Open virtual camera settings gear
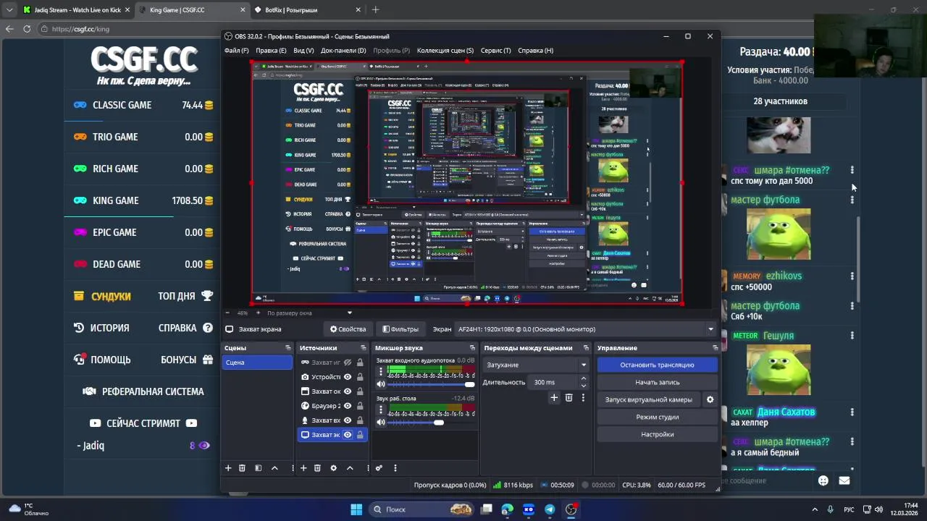Image resolution: width=927 pixels, height=521 pixels. 710,399
